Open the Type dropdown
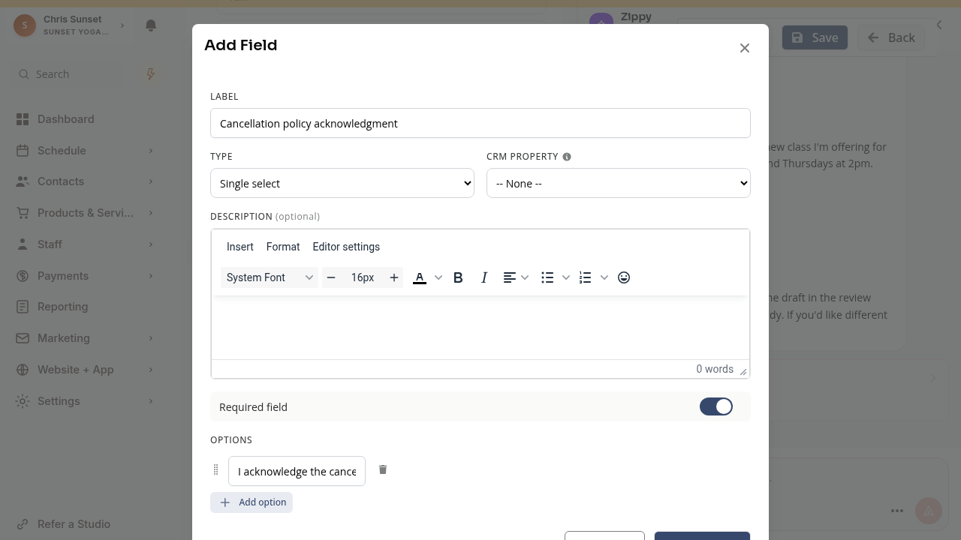Viewport: 961px width, 540px height. tap(342, 183)
